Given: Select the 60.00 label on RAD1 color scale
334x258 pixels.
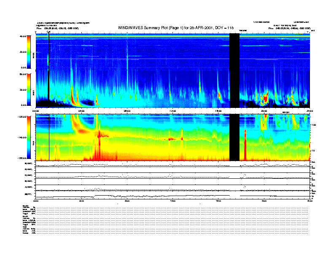Looking at the screenshot, I should [23, 74].
